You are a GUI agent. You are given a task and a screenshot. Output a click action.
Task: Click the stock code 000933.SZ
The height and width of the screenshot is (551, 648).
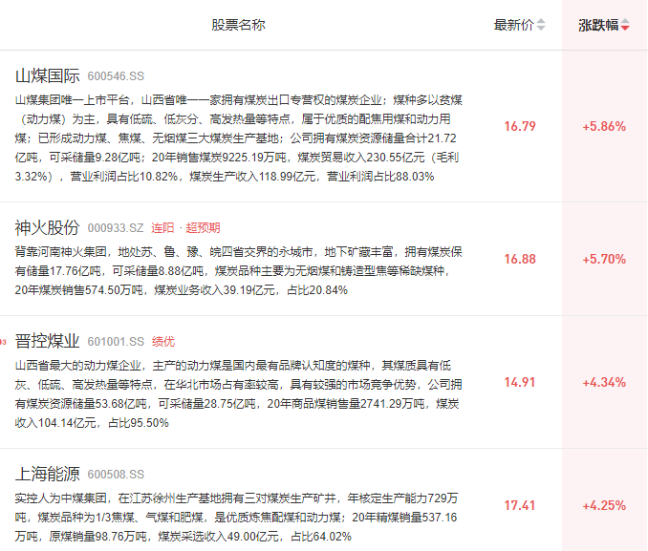116,228
